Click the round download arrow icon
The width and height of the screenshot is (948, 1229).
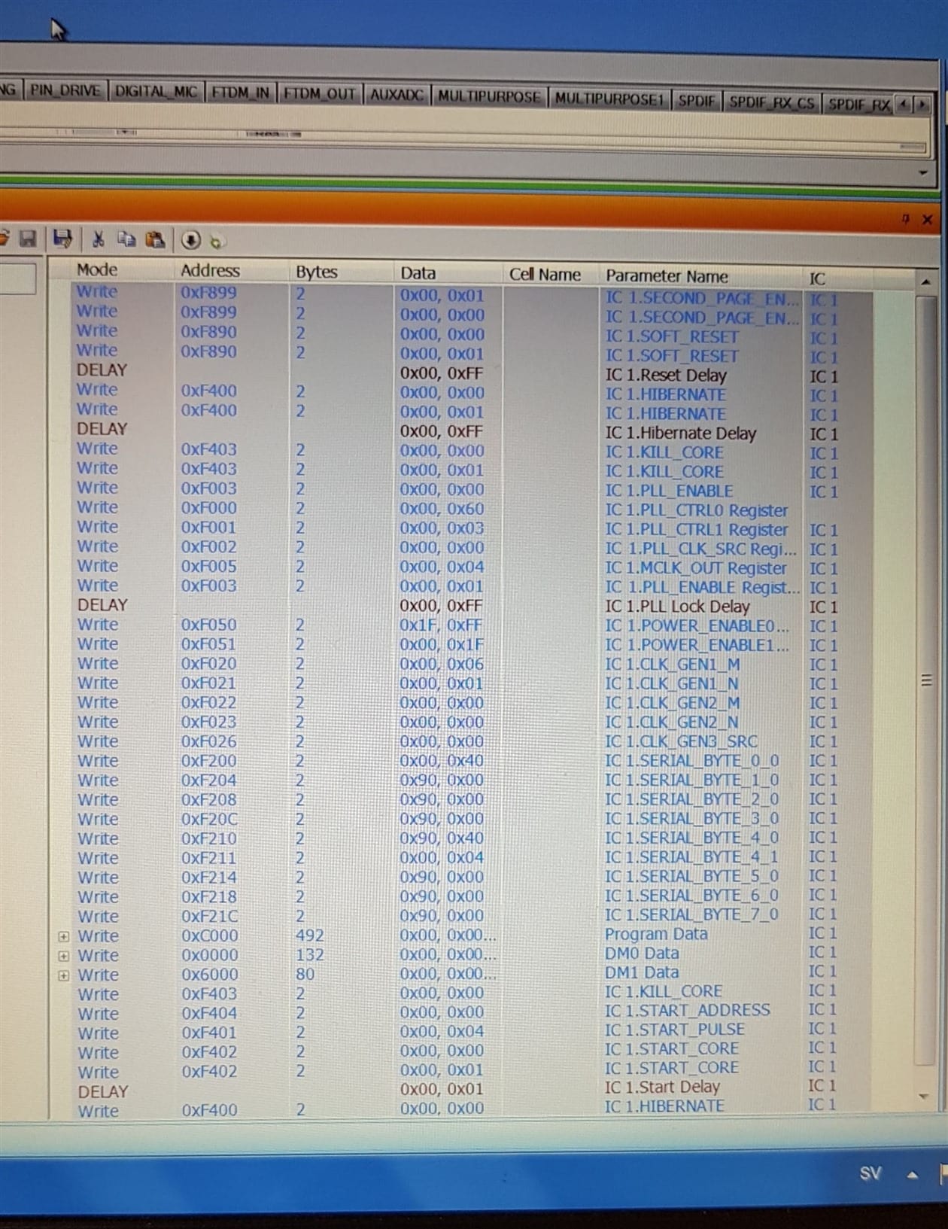click(x=190, y=240)
